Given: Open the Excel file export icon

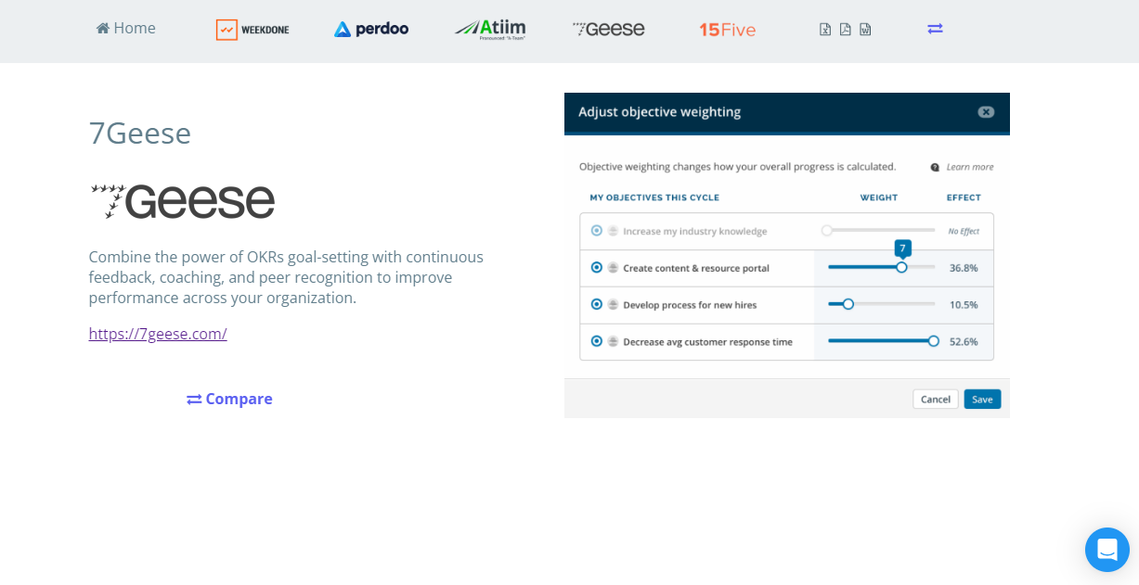Looking at the screenshot, I should click(825, 29).
